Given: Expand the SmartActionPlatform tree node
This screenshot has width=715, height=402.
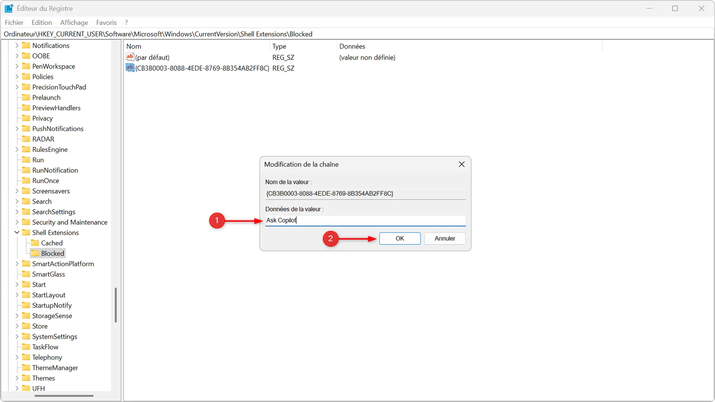Looking at the screenshot, I should pos(17,264).
